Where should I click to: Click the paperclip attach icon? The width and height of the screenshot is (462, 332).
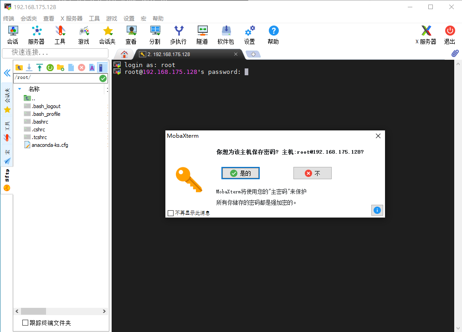click(x=455, y=53)
